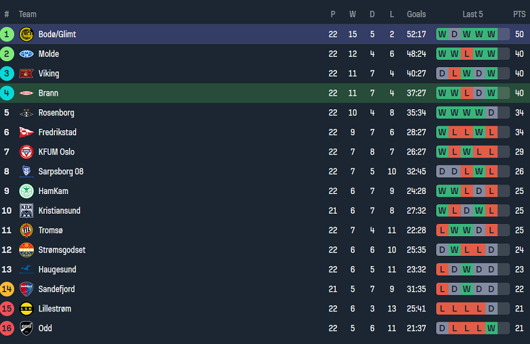
Task: Sort table by Goals column header
Action: pos(416,14)
